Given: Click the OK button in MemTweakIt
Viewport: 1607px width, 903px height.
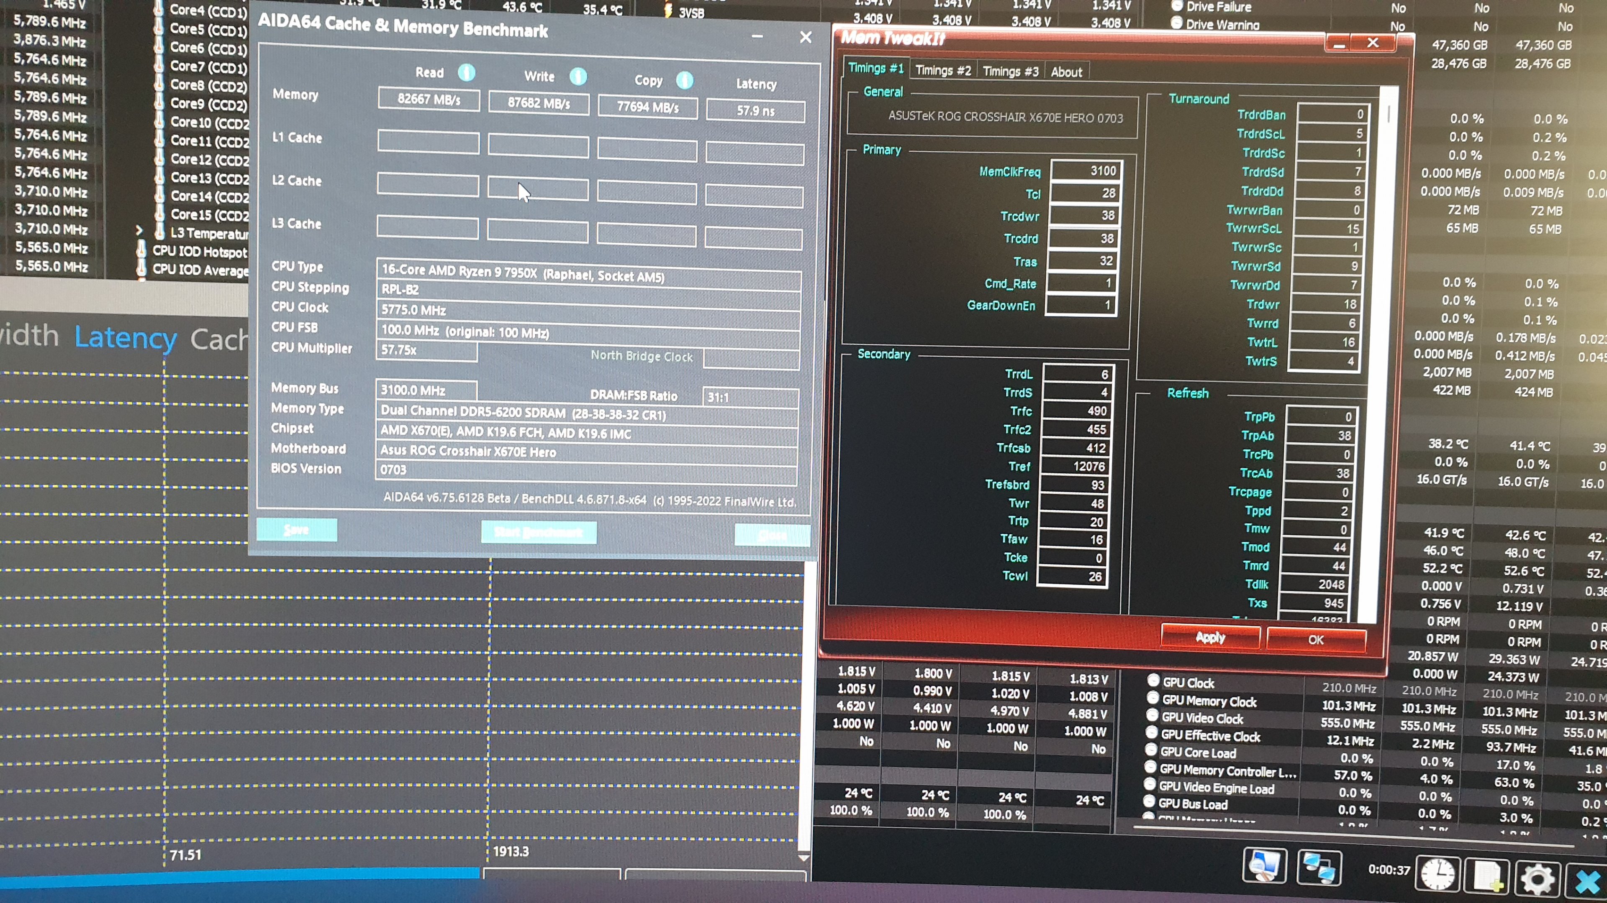Looking at the screenshot, I should [x=1316, y=640].
